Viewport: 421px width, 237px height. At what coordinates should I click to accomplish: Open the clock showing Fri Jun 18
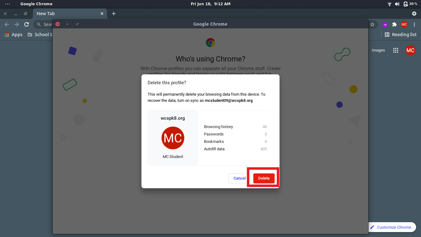click(211, 4)
